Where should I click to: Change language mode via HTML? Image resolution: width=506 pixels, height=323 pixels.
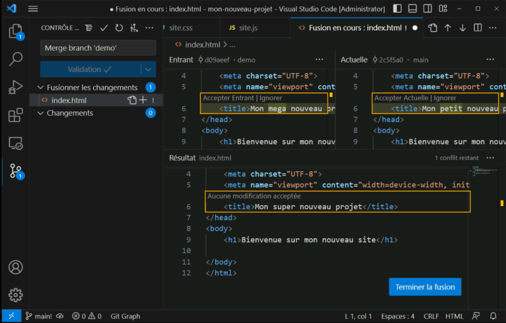pos(454,316)
